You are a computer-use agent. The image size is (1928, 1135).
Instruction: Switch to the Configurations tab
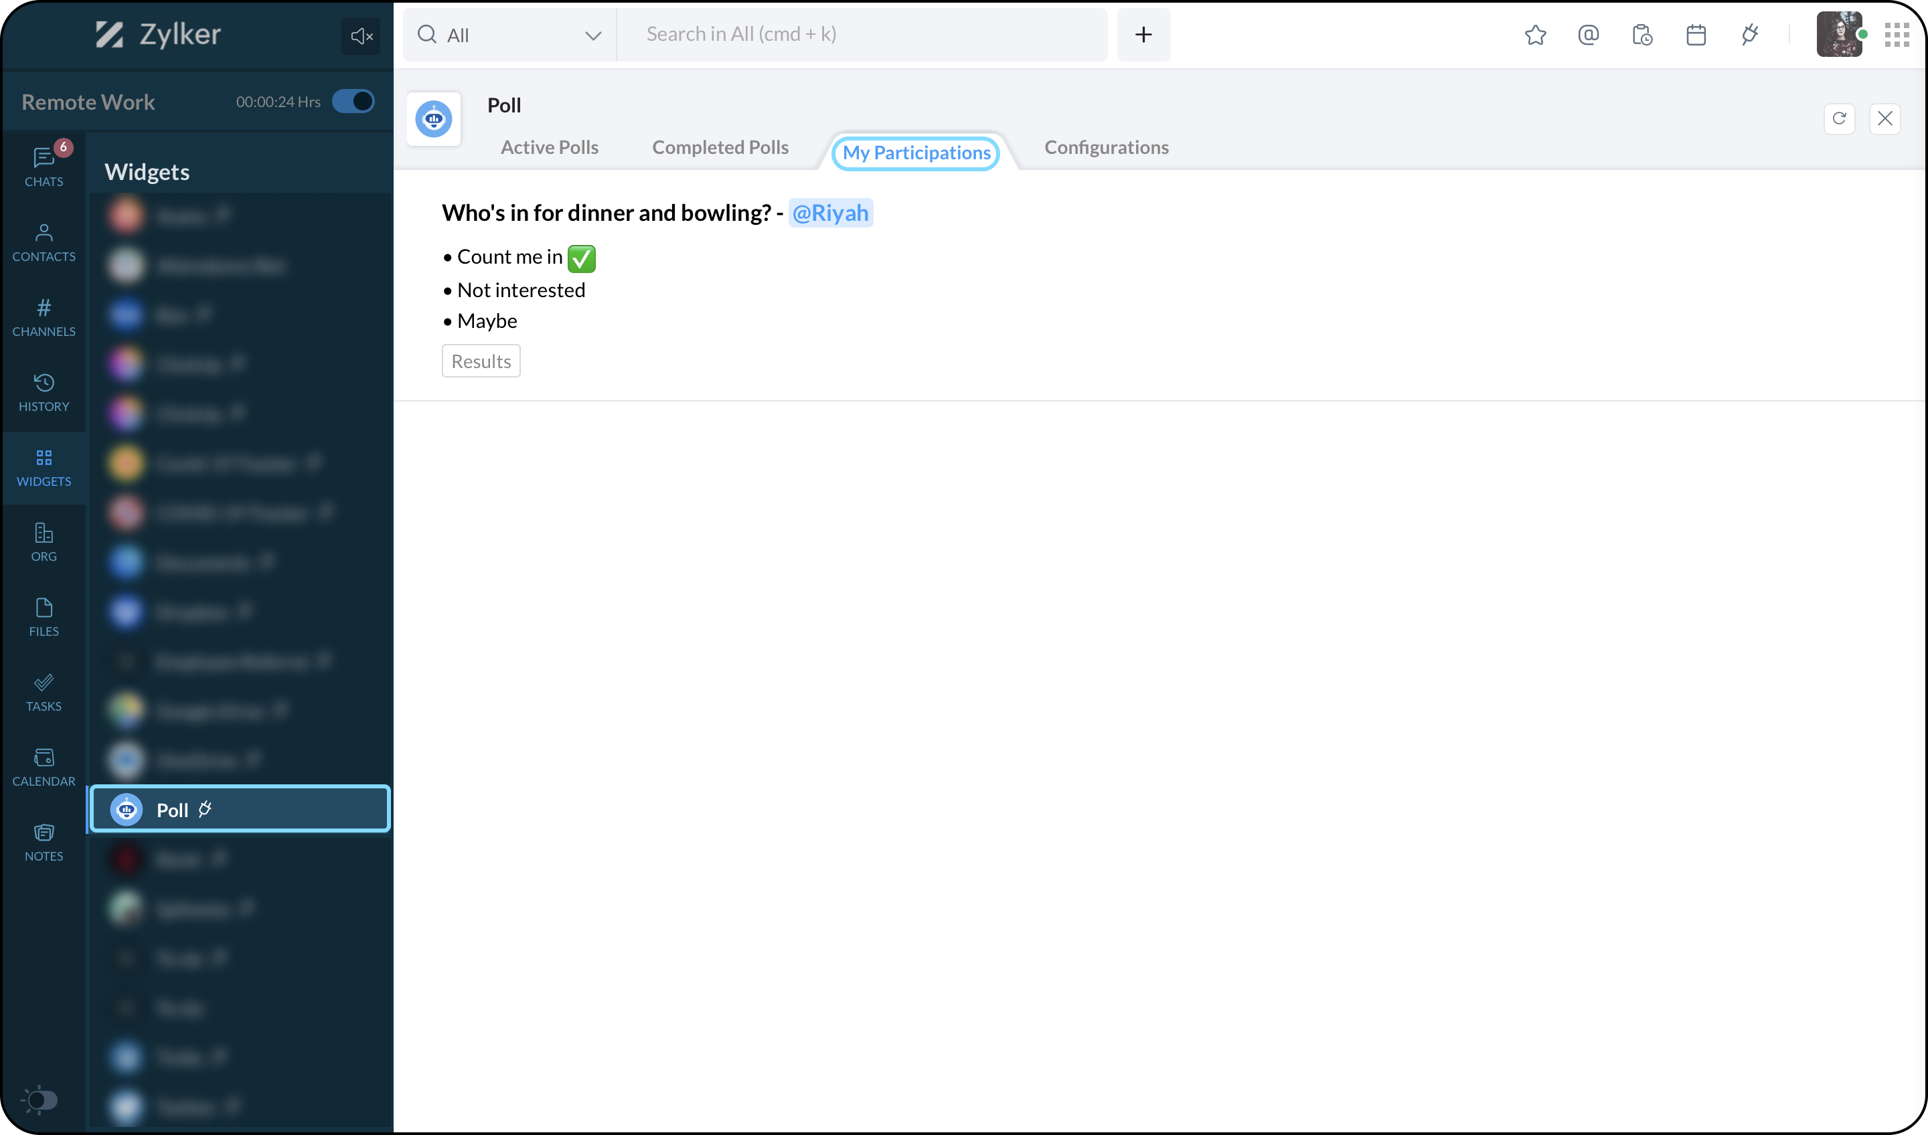1107,148
